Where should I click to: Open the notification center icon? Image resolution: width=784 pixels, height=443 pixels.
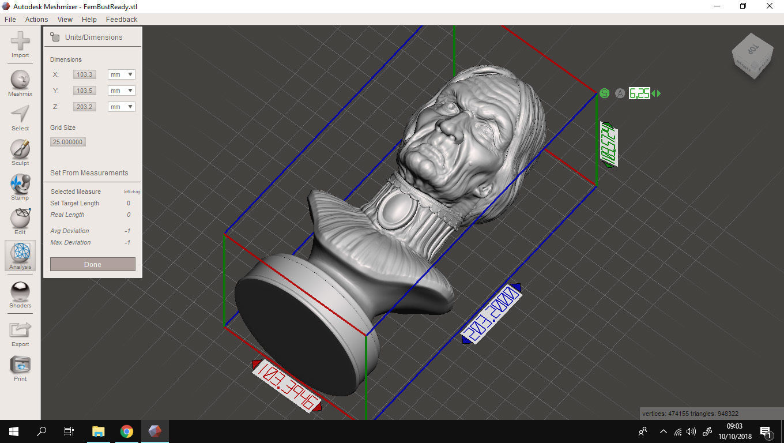click(766, 431)
